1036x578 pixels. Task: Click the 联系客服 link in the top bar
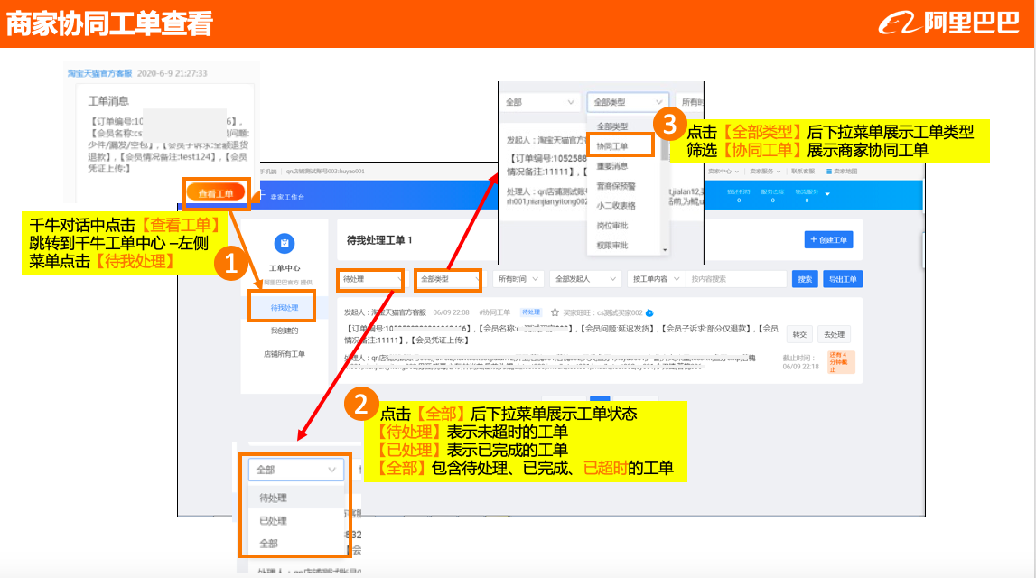pos(803,172)
